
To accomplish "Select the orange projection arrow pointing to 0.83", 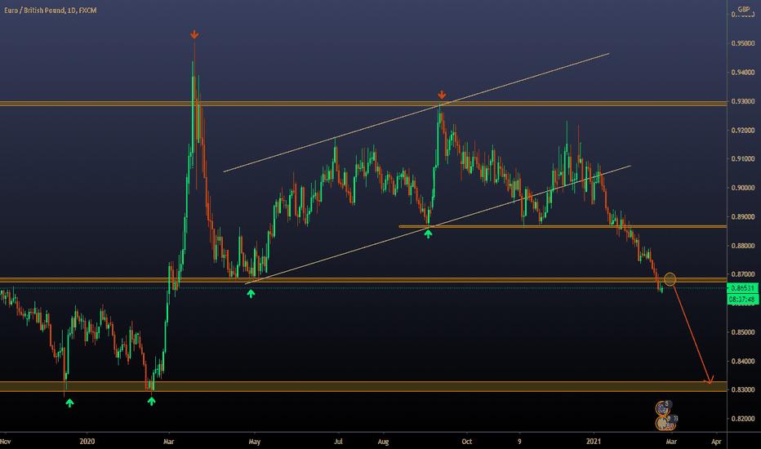I will (x=692, y=335).
